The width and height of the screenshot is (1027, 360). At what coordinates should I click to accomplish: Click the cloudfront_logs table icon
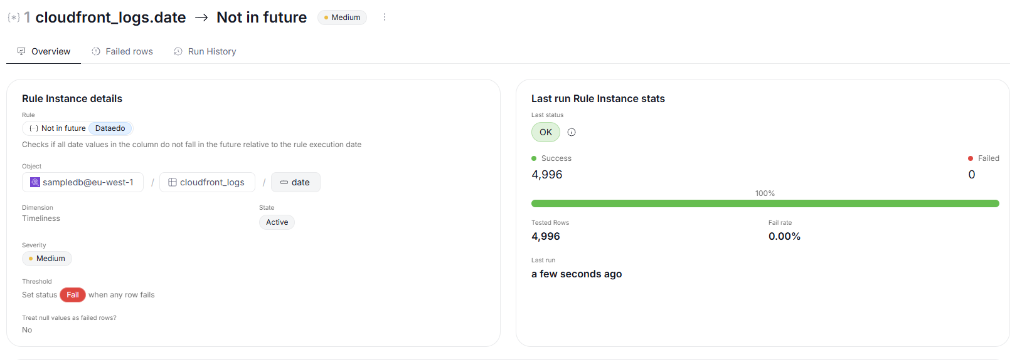pyautogui.click(x=173, y=182)
